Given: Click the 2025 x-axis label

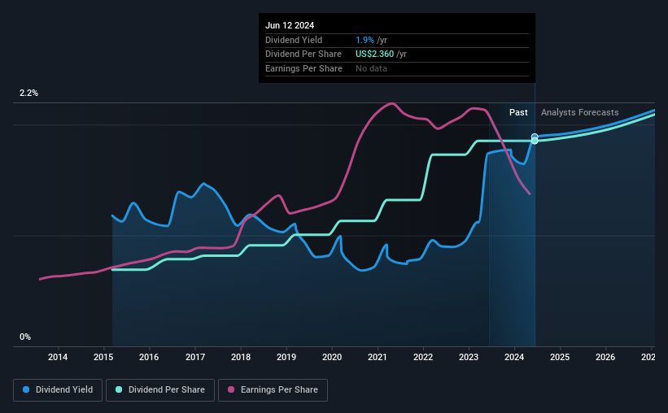Looking at the screenshot, I should pos(560,357).
